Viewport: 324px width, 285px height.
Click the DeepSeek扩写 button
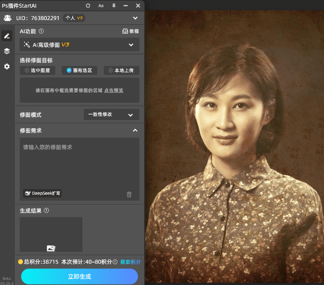(43, 193)
